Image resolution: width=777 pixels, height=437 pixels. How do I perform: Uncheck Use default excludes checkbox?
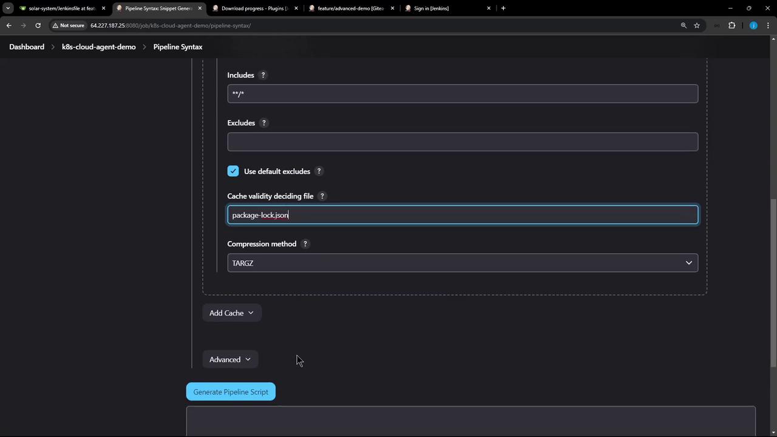coord(233,171)
